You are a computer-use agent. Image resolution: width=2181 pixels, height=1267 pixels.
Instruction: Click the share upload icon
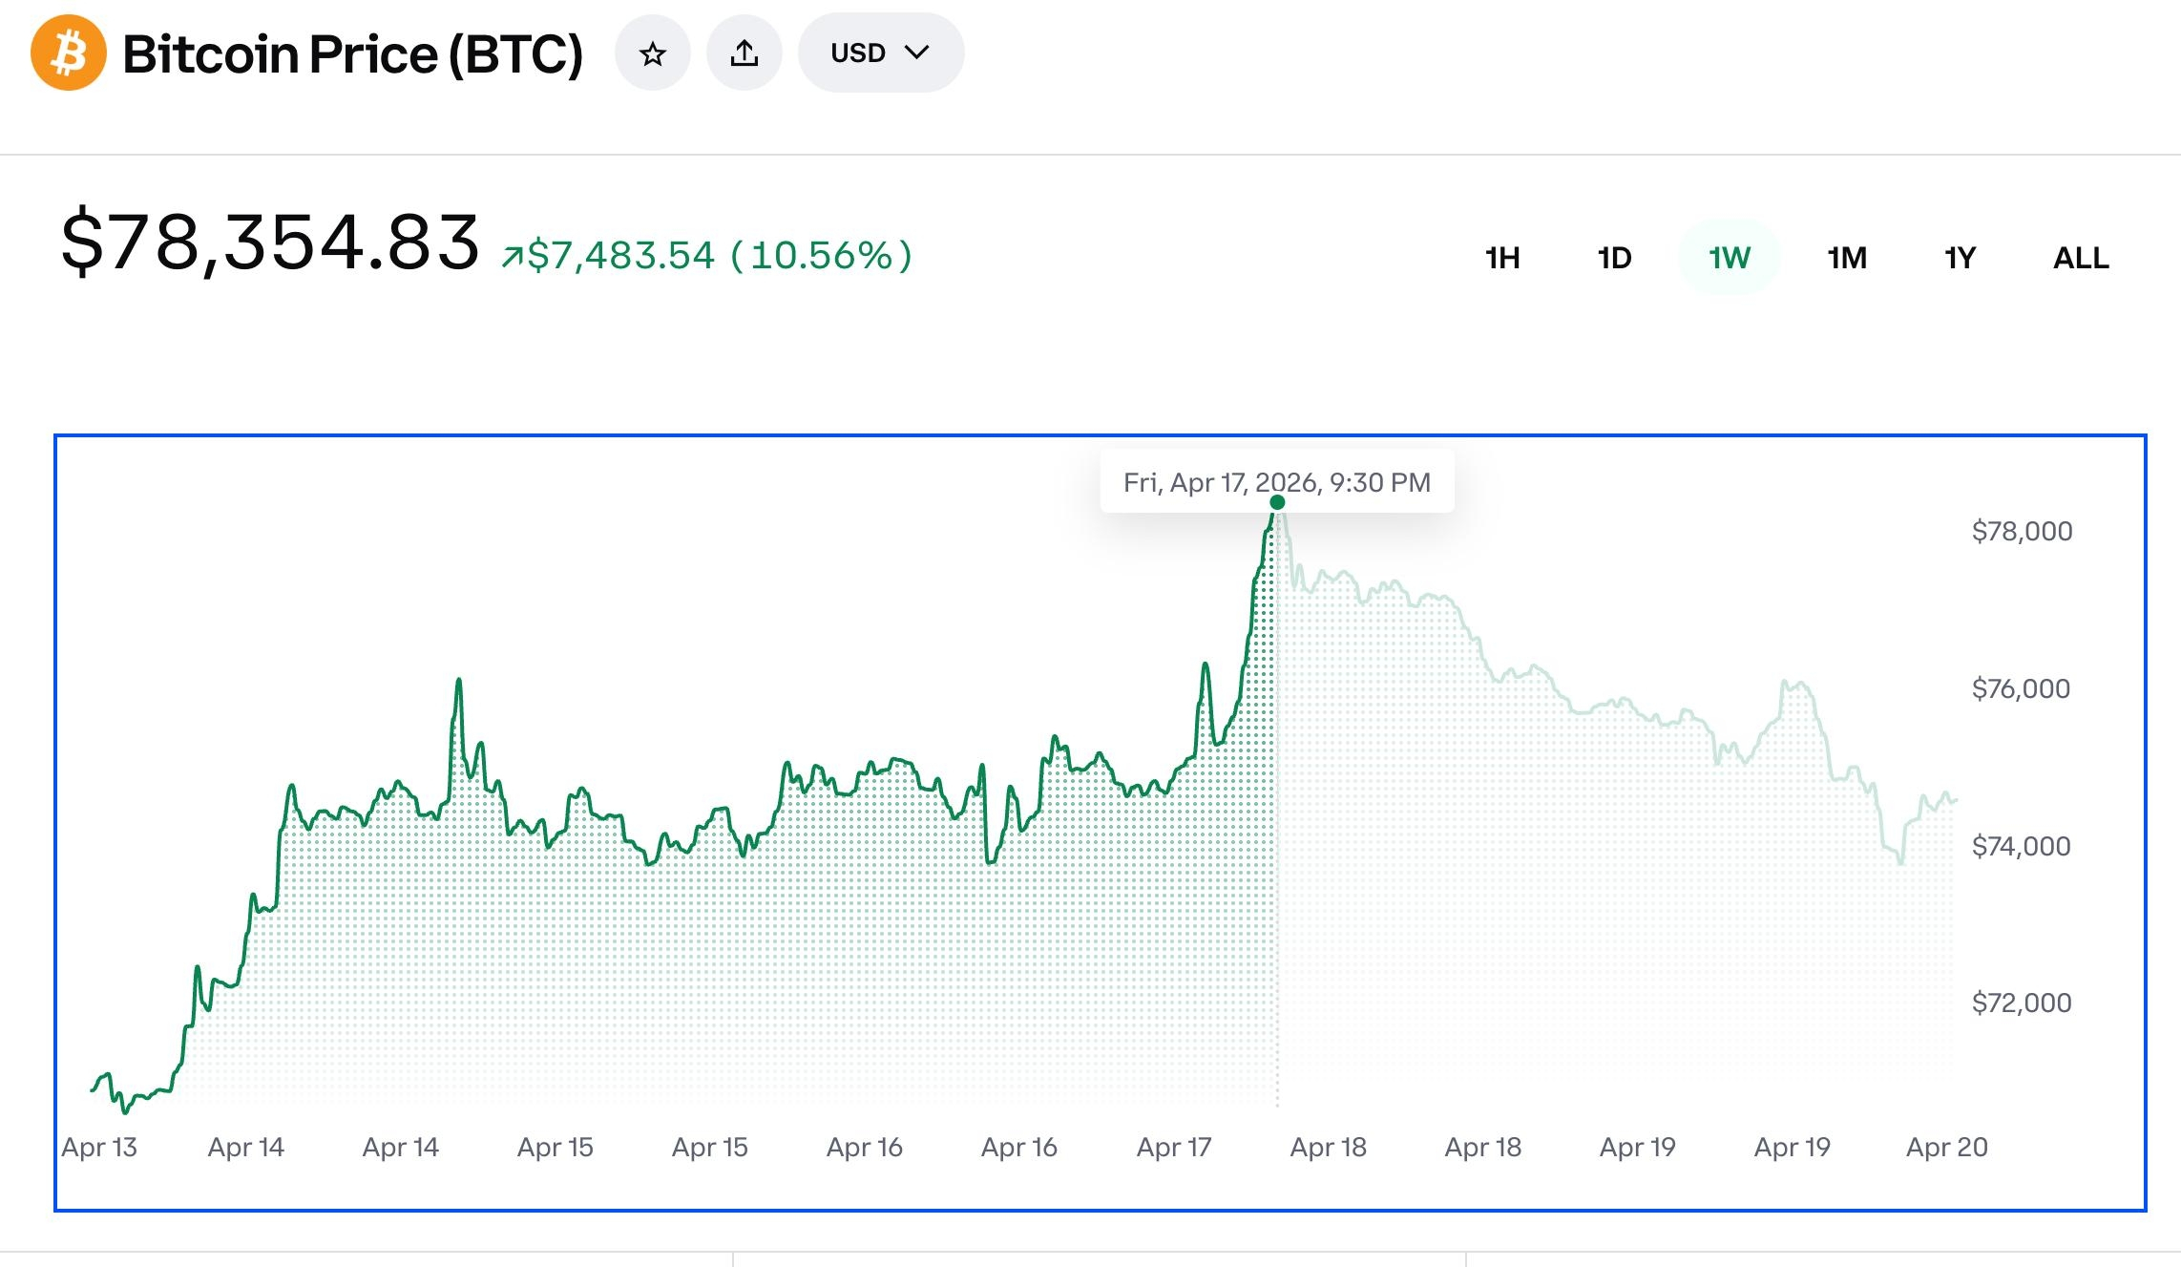(744, 53)
